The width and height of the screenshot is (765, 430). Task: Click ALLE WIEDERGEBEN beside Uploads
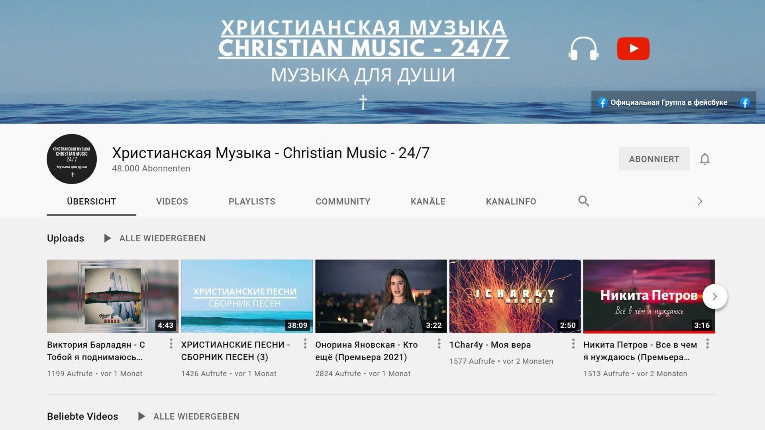(x=162, y=238)
